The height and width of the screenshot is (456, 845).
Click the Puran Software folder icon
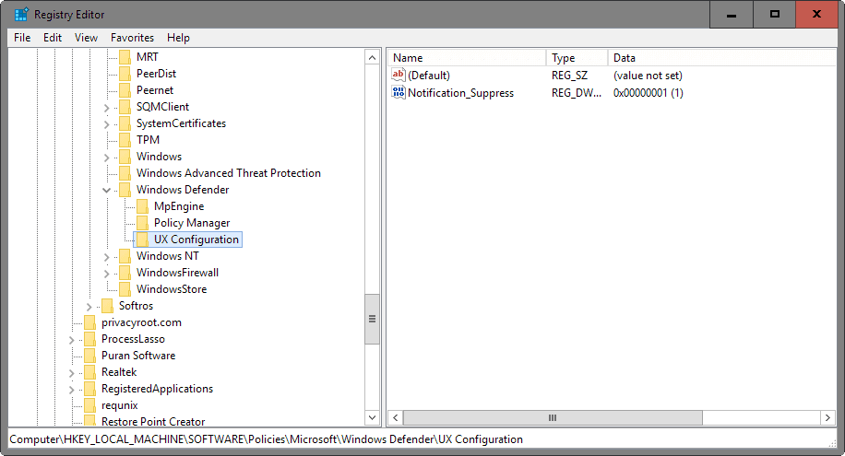pos(90,356)
